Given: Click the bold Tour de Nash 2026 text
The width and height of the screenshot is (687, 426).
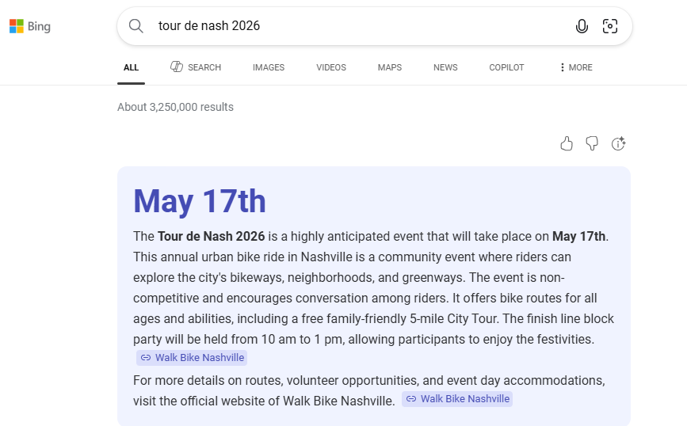Looking at the screenshot, I should point(212,237).
